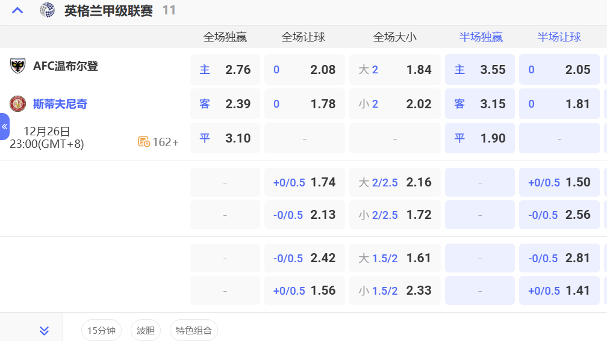Bet half-time away win at 3.15
The height and width of the screenshot is (341, 607).
(479, 103)
